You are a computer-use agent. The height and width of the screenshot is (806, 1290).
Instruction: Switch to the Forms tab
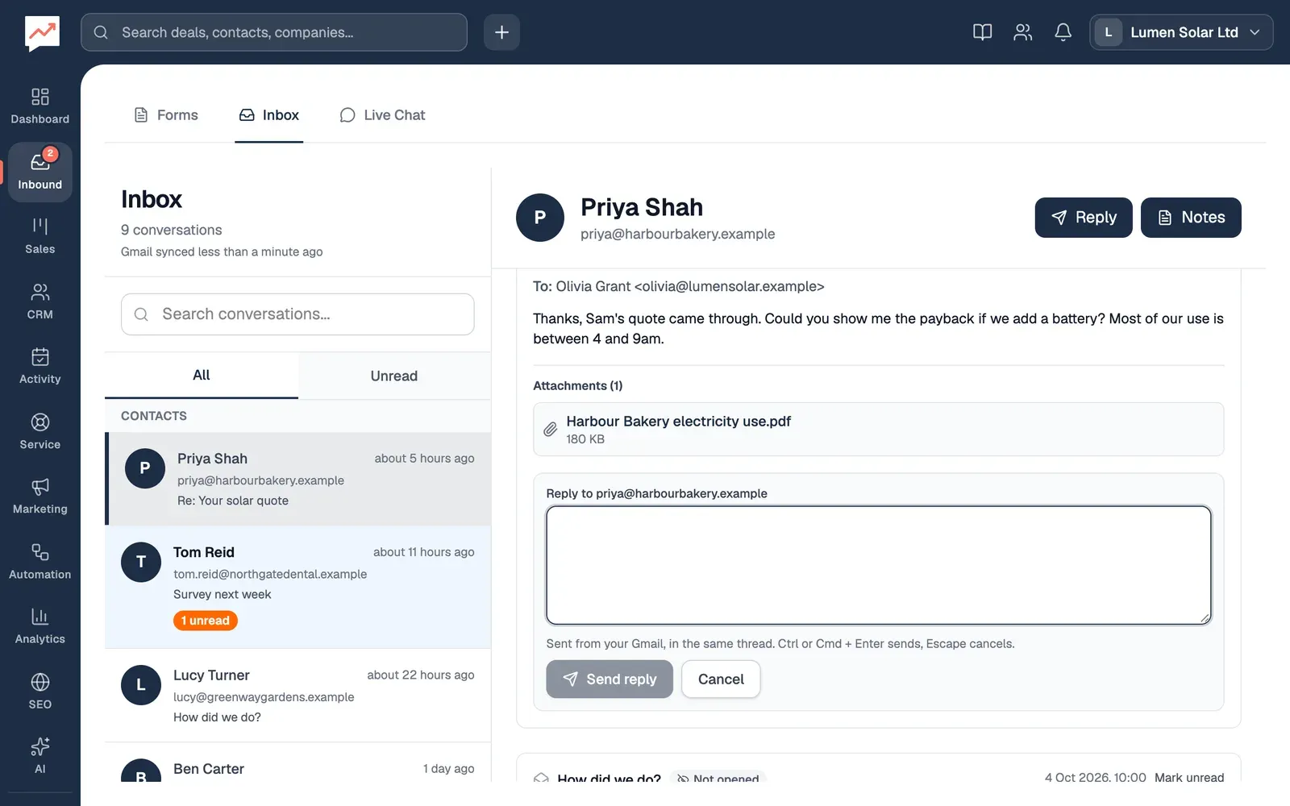tap(165, 115)
